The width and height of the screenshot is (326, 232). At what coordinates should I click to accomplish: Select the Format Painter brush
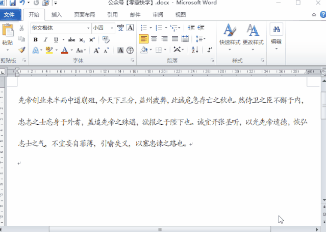point(21,50)
